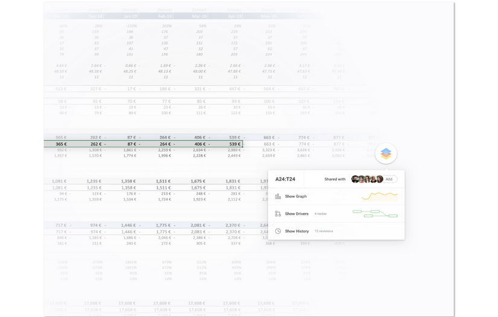The height and width of the screenshot is (317, 498).
Task: Select the cell showing 213 €
Action: point(166,193)
